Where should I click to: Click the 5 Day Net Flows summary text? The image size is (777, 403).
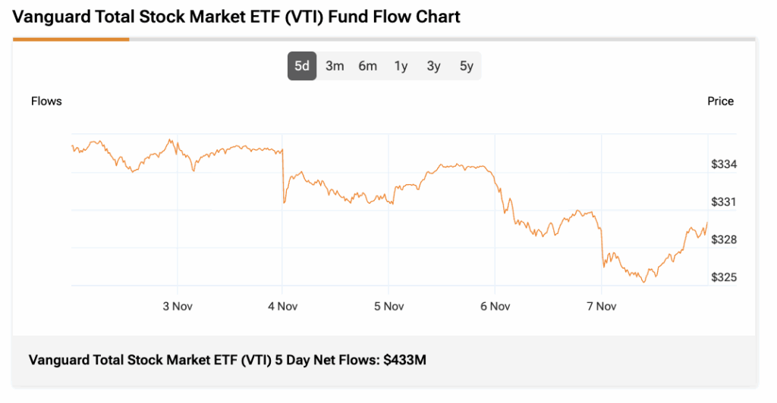[228, 360]
